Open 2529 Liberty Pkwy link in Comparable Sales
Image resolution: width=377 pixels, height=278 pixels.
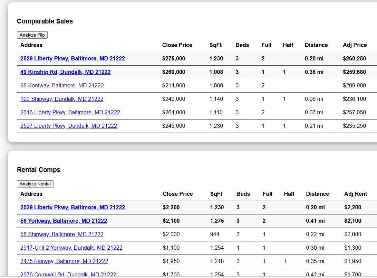coord(72,58)
